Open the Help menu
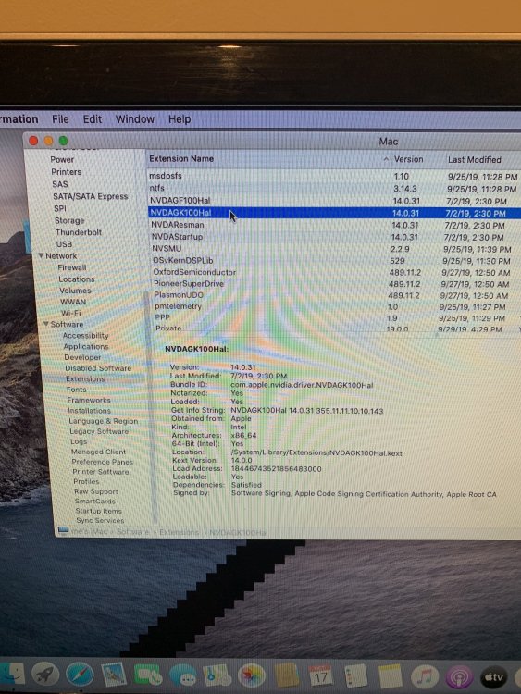 click(x=180, y=119)
